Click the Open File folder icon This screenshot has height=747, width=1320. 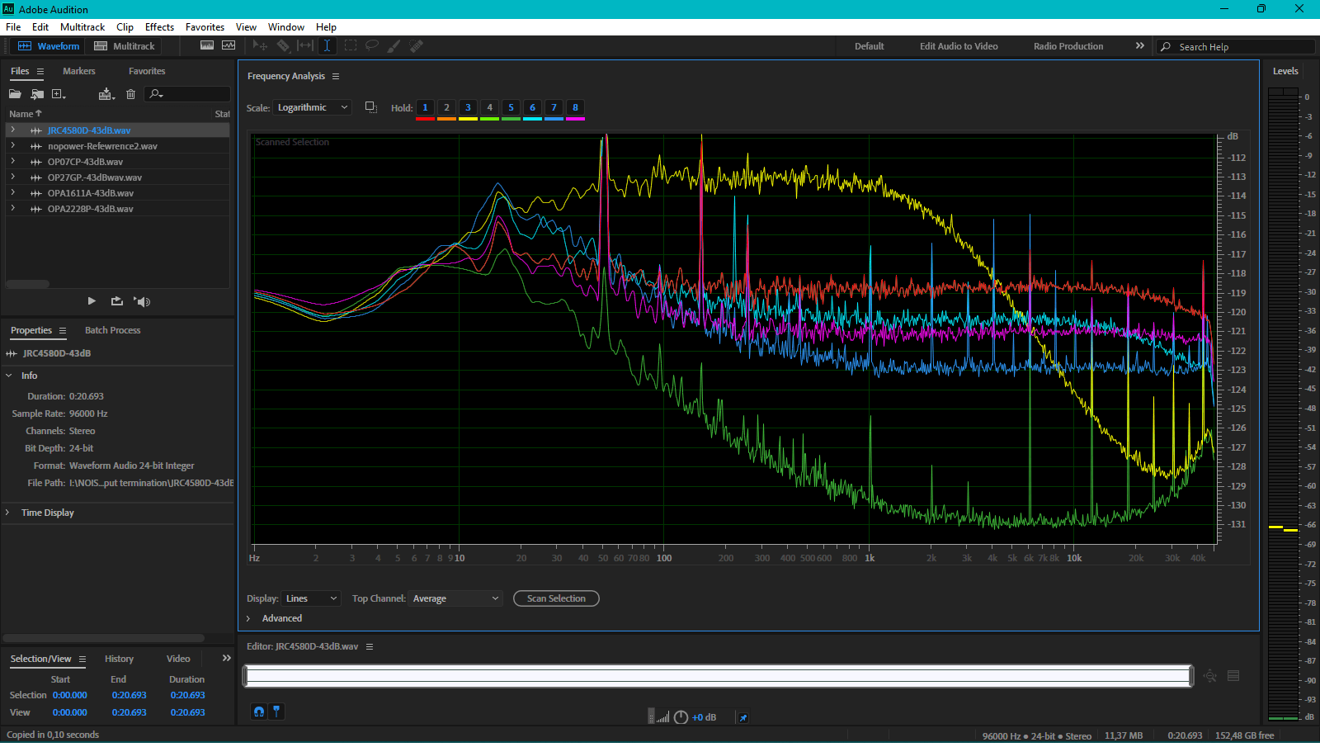click(x=15, y=94)
